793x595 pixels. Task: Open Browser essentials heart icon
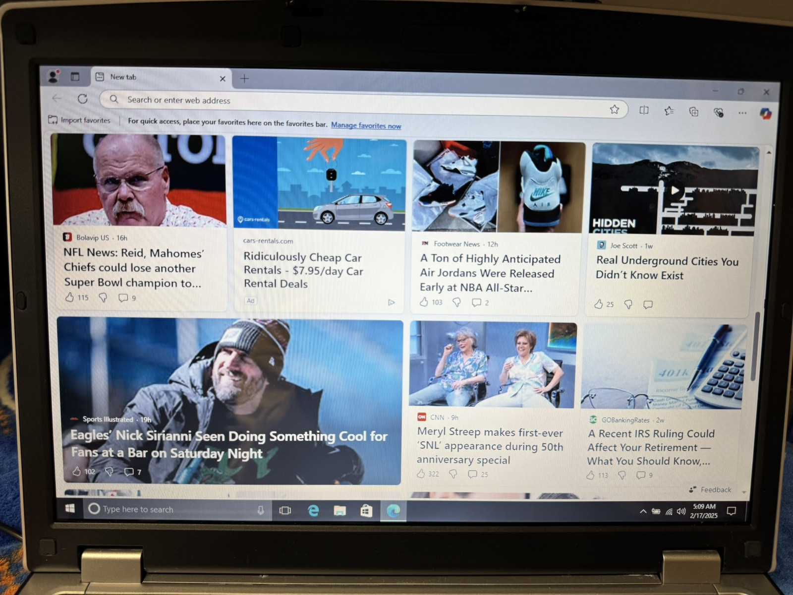(718, 113)
